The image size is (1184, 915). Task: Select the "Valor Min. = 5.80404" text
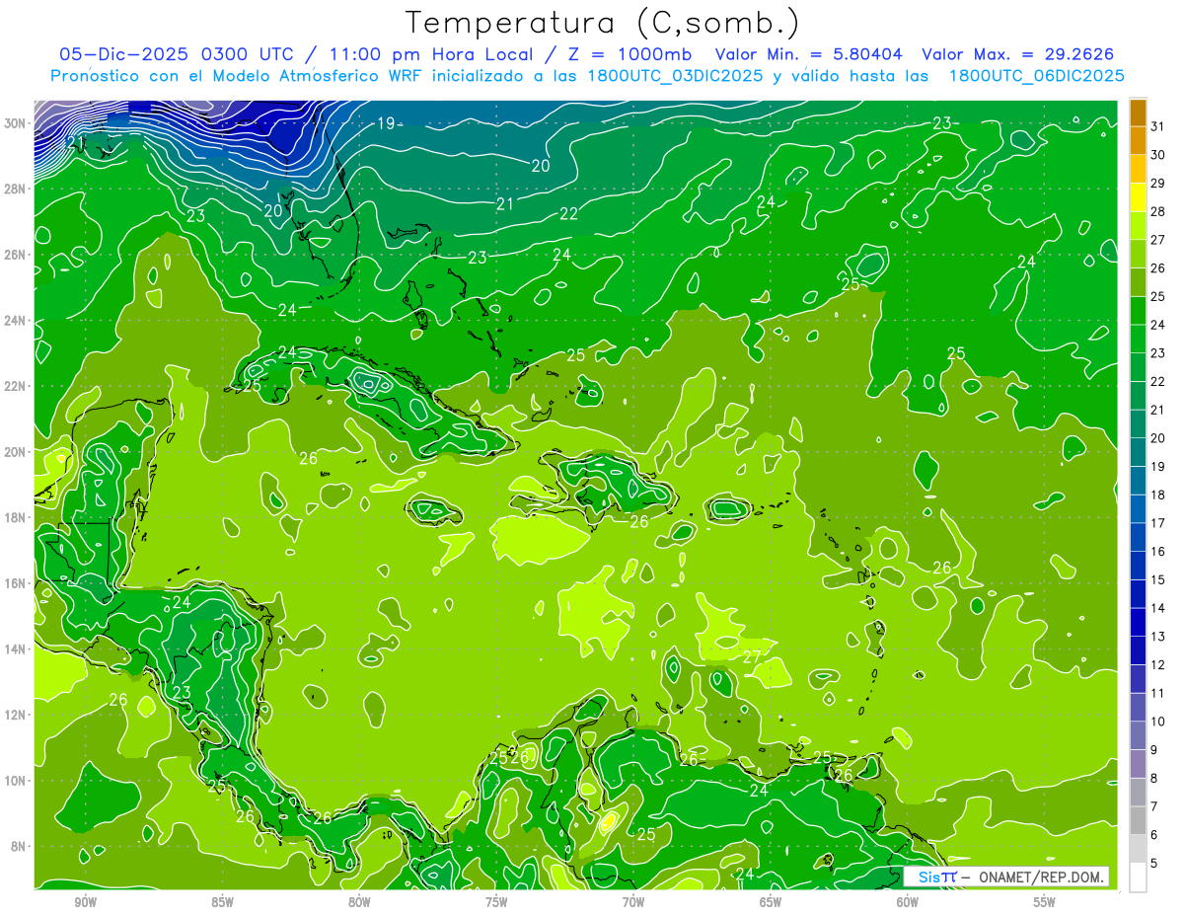click(809, 54)
